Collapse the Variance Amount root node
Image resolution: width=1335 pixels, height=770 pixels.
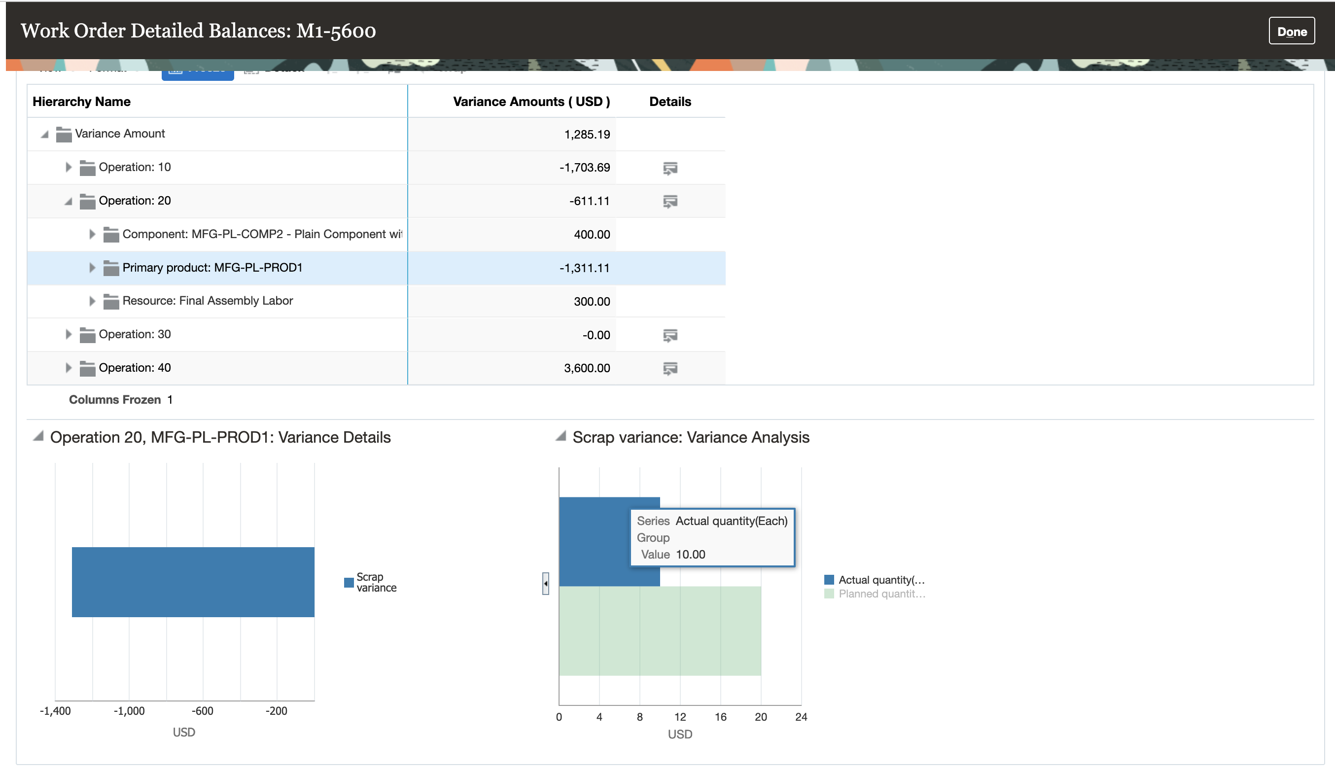[x=45, y=134]
